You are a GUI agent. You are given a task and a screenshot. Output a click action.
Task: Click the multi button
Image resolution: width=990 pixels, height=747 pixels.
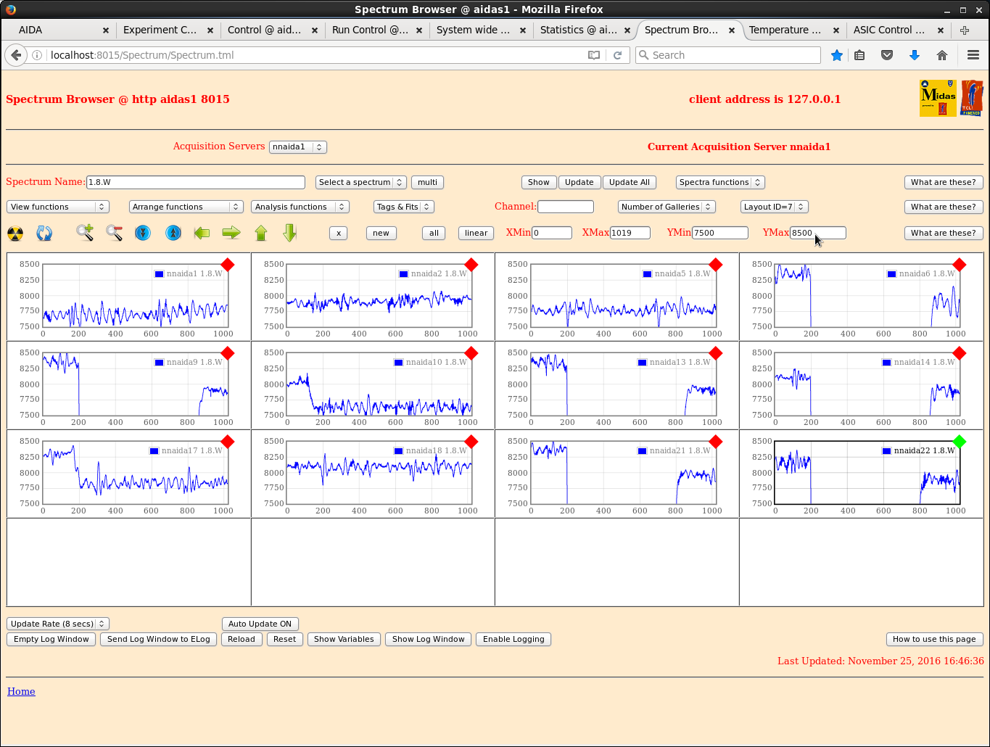coord(427,182)
